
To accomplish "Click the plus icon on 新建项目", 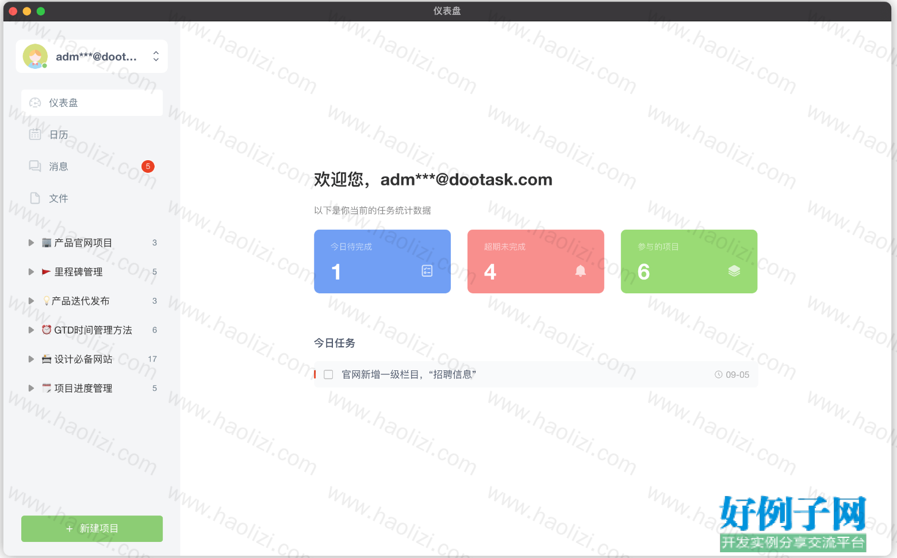I will 70,529.
